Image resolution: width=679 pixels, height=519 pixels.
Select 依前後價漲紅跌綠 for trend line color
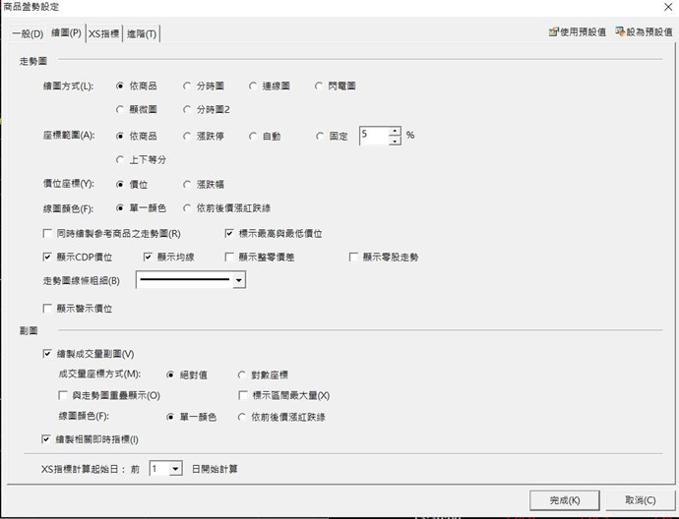(188, 208)
